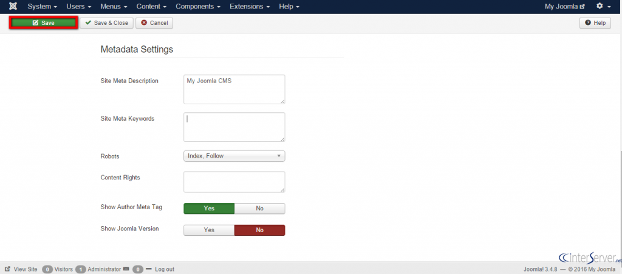
Task: Open the gear settings menu icon
Action: point(600,6)
